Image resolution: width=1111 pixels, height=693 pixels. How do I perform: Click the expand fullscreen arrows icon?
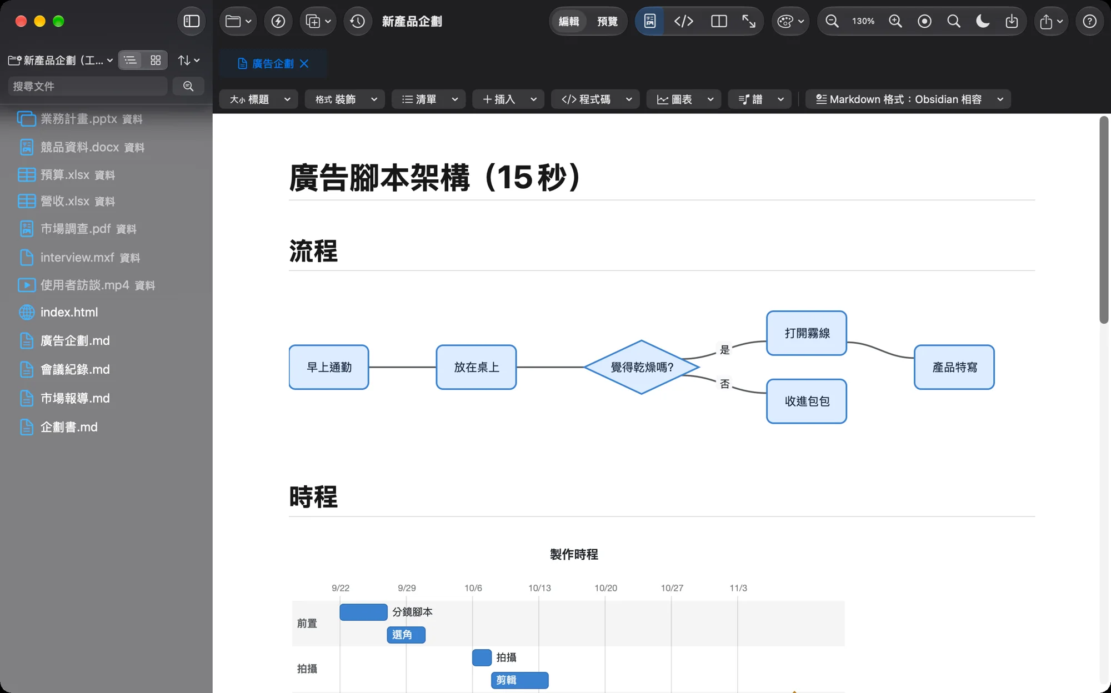(x=749, y=21)
